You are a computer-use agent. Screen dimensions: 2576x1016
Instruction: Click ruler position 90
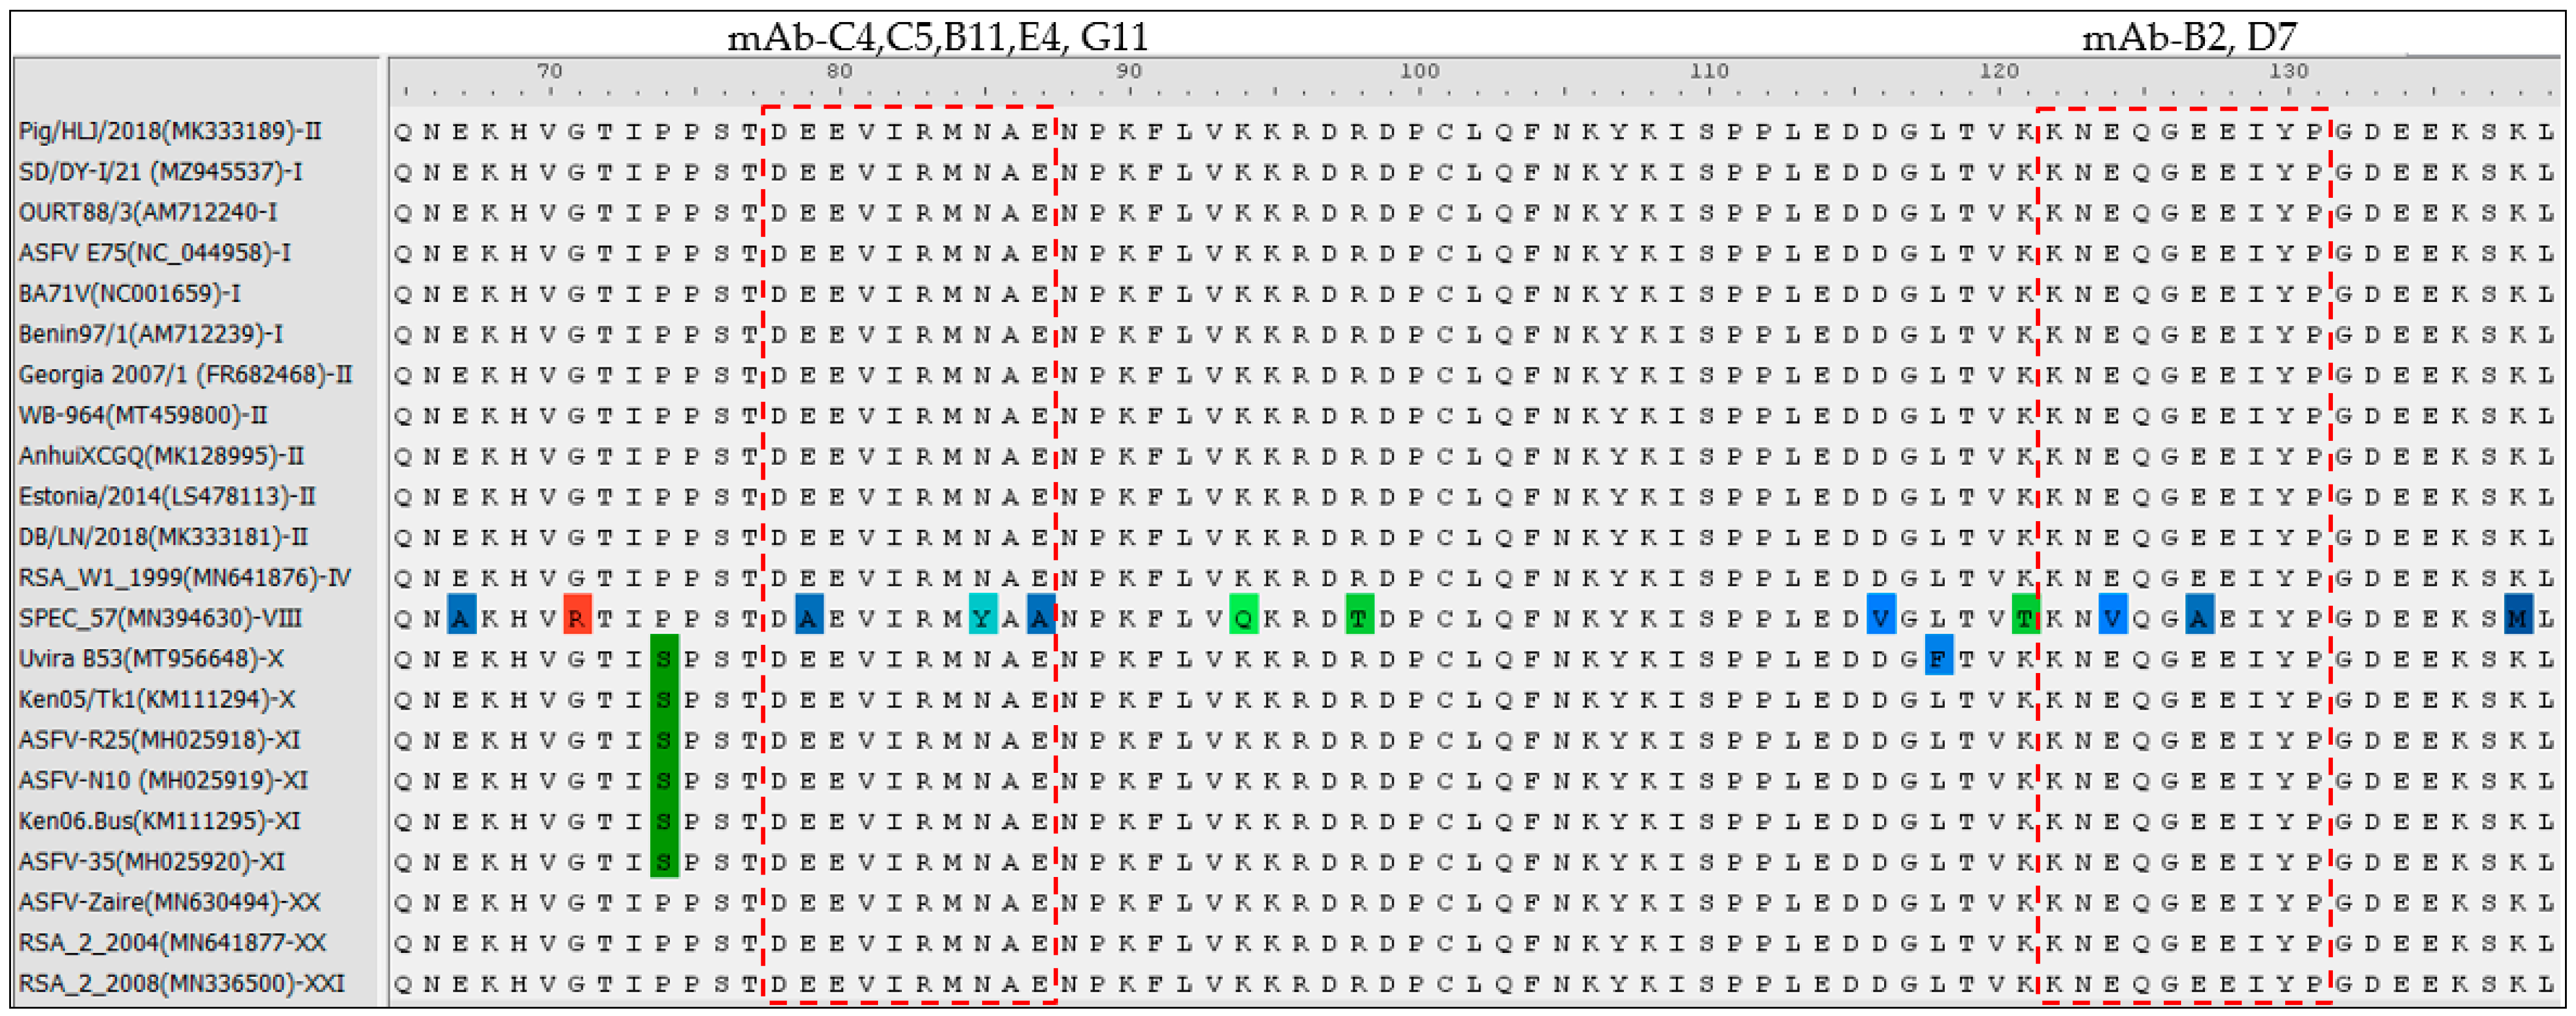[x=1129, y=71]
